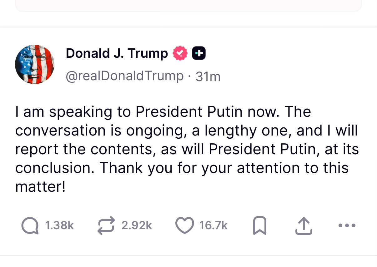Select the black Truth+ badge icon
This screenshot has height=267, width=377.
[x=199, y=53]
